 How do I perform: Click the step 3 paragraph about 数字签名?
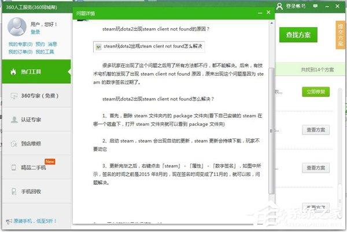point(177,174)
